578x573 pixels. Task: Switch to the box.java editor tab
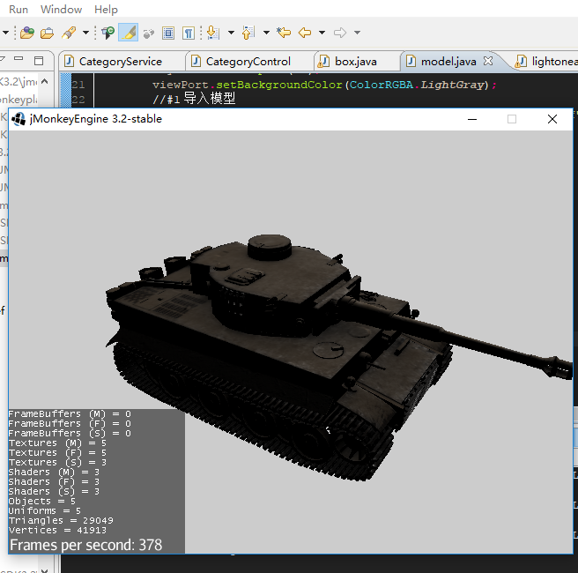click(356, 61)
